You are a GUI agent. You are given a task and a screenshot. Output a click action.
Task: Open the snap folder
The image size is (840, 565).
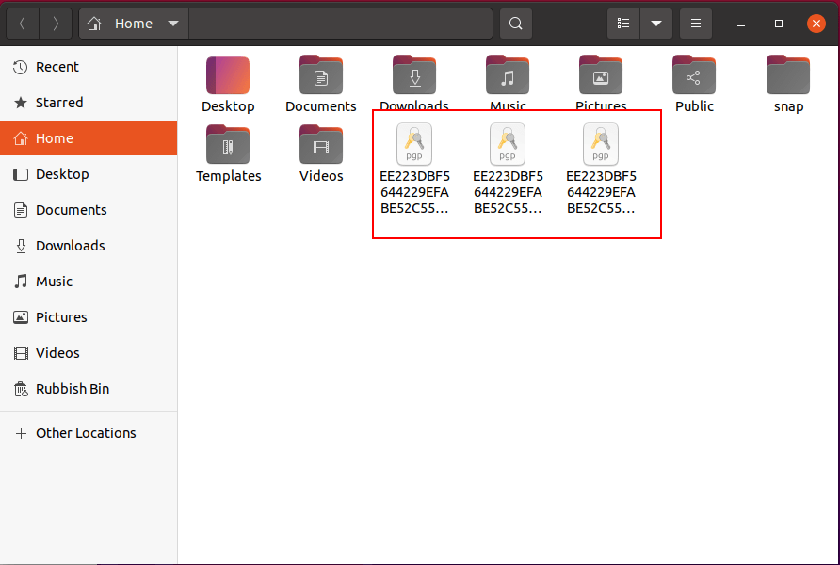click(788, 76)
